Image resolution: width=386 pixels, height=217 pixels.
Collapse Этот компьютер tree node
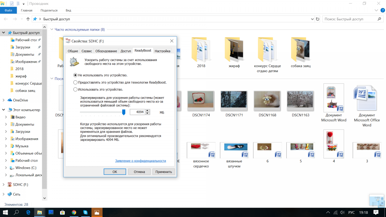[3, 110]
